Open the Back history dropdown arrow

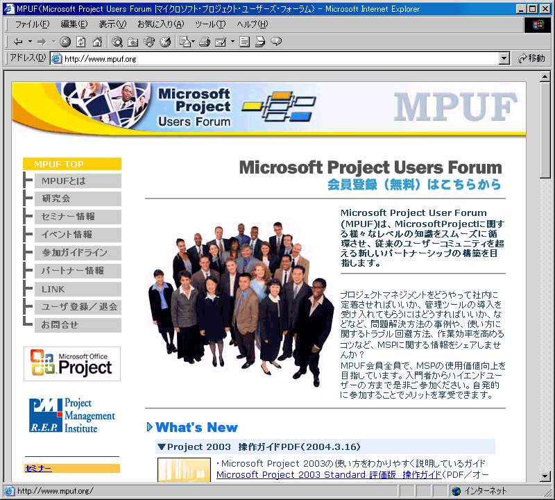(x=30, y=42)
